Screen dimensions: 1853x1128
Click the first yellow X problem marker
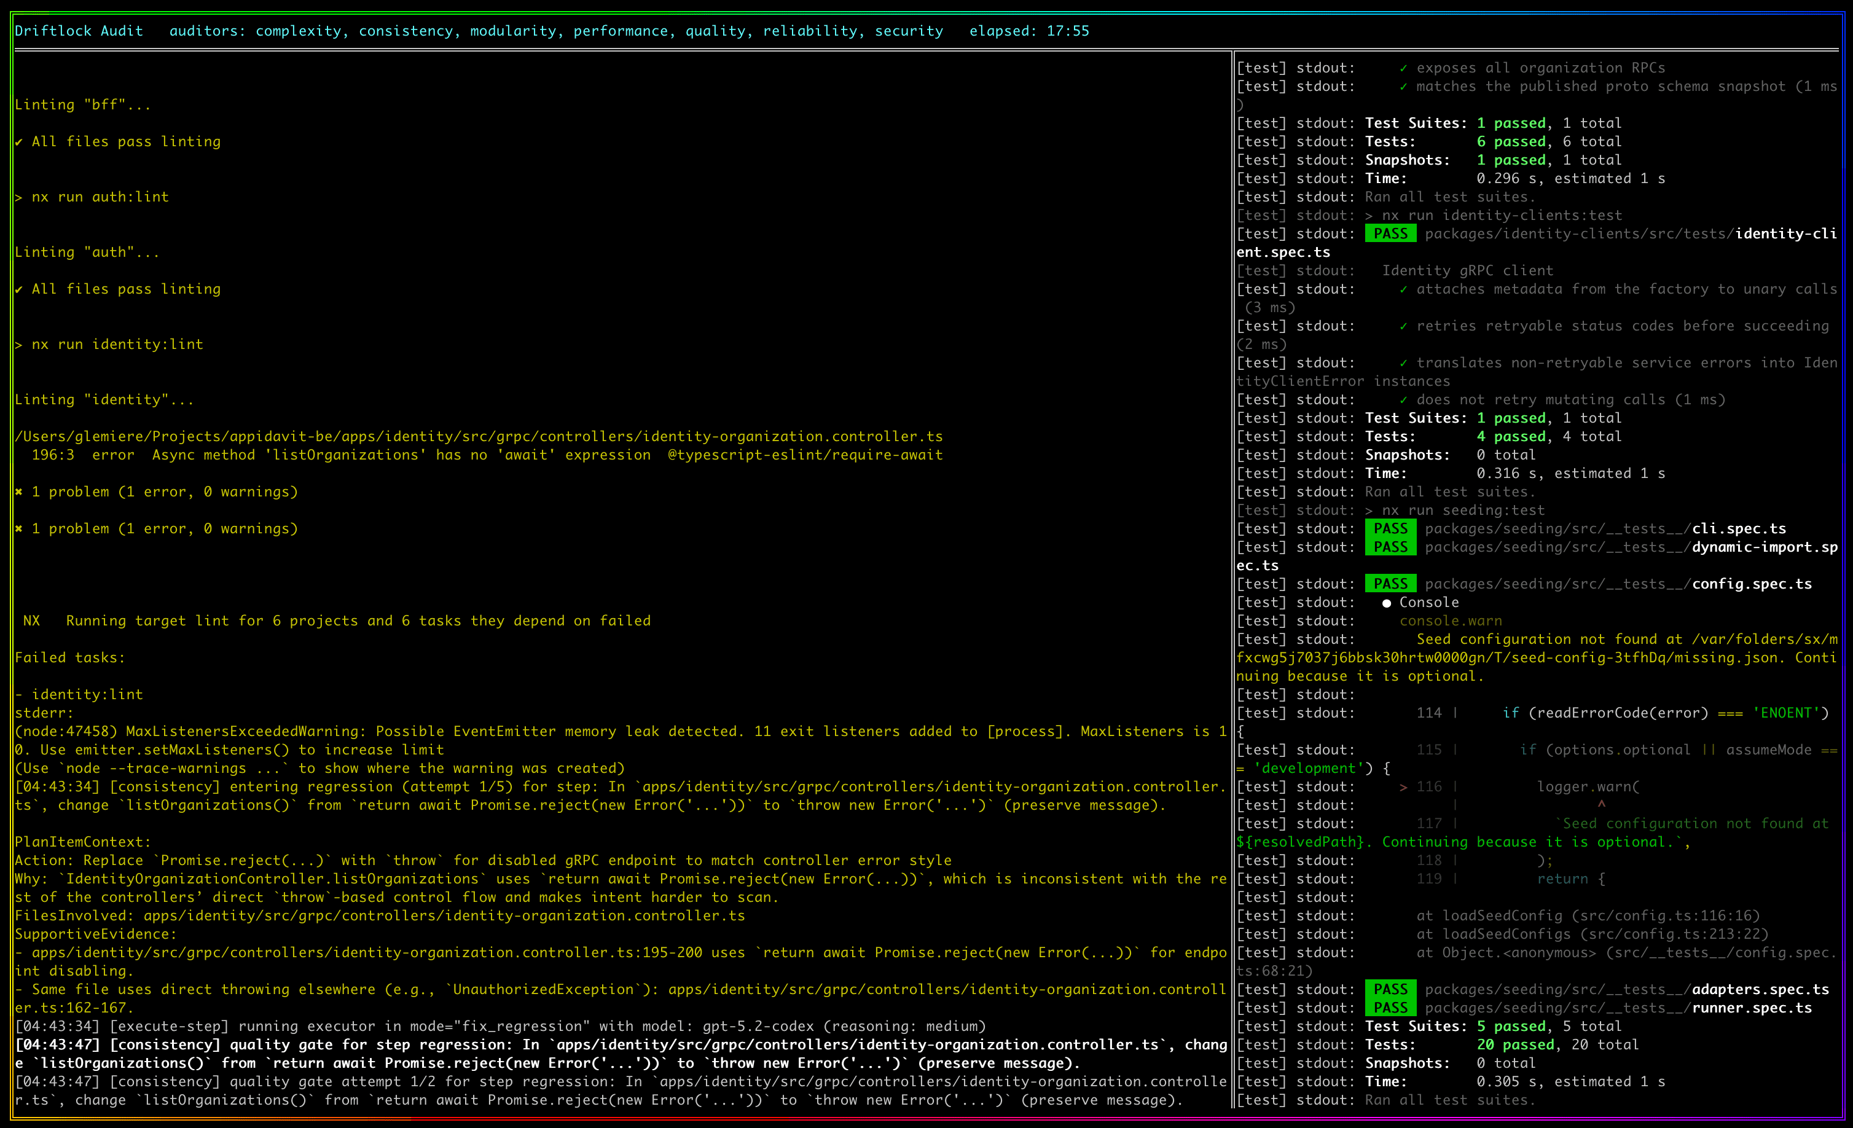click(x=19, y=492)
